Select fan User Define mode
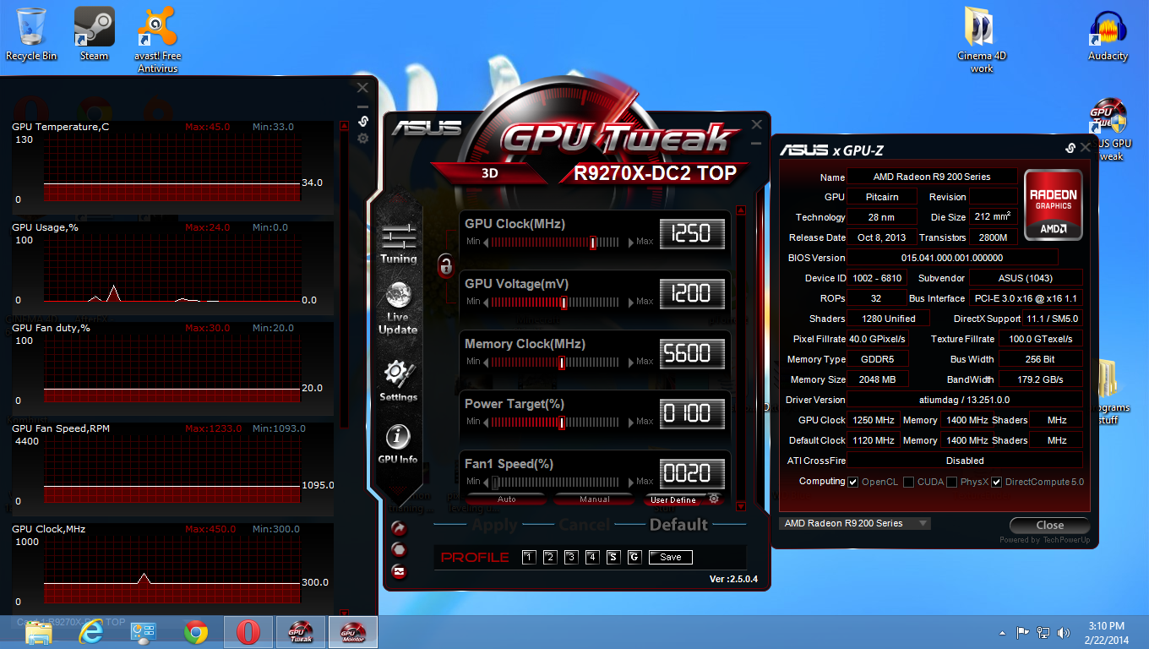 point(673,499)
